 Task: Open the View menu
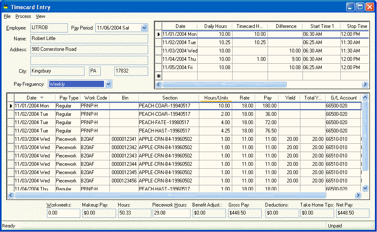click(x=40, y=16)
